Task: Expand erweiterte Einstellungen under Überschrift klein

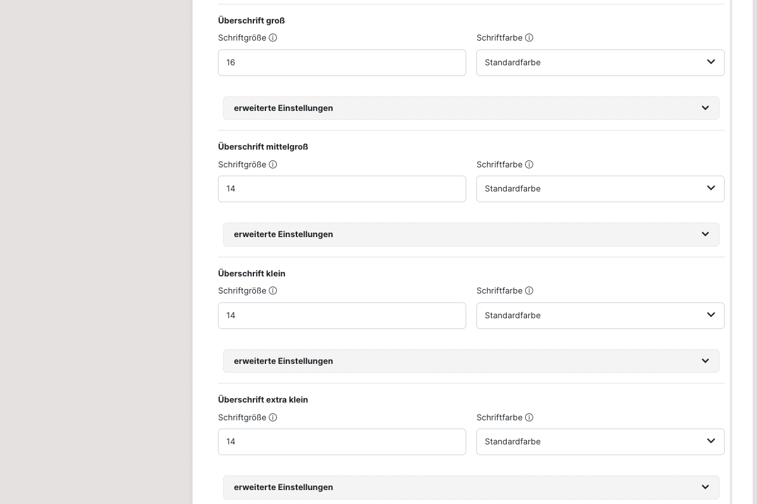Action: pyautogui.click(x=471, y=361)
